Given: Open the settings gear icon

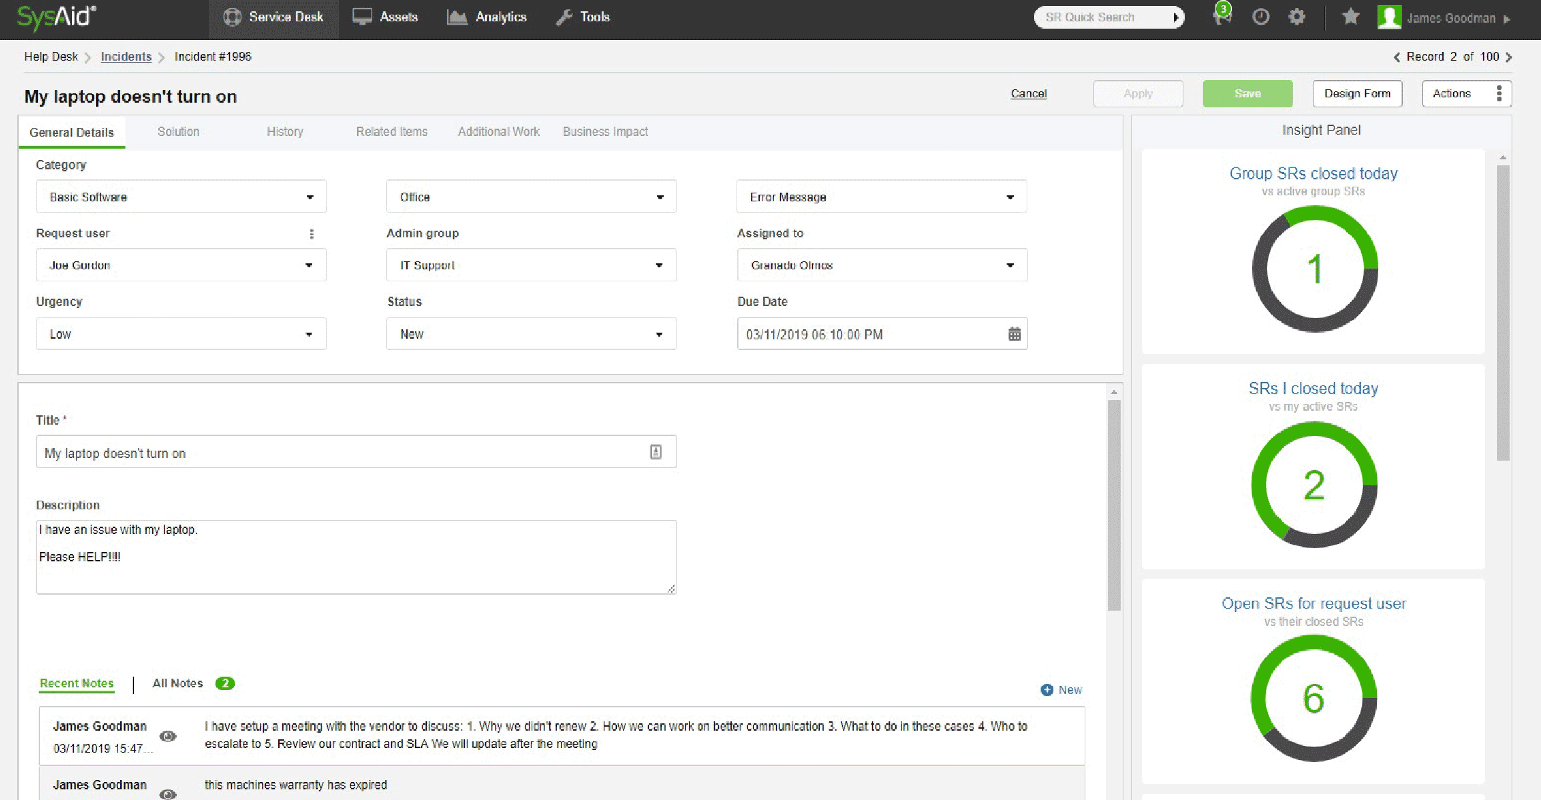Looking at the screenshot, I should [x=1296, y=17].
